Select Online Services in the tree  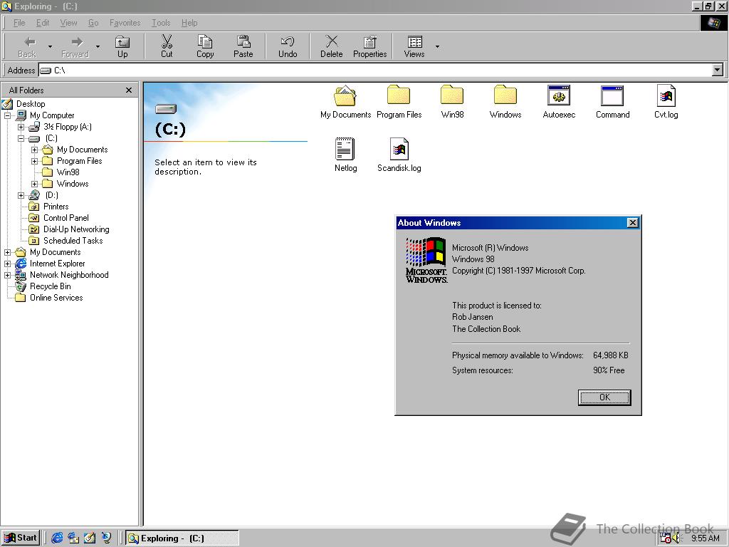point(56,298)
